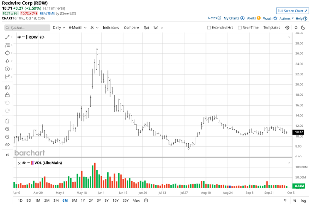
Task: Click the Notes edit icon
Action: 219,18
